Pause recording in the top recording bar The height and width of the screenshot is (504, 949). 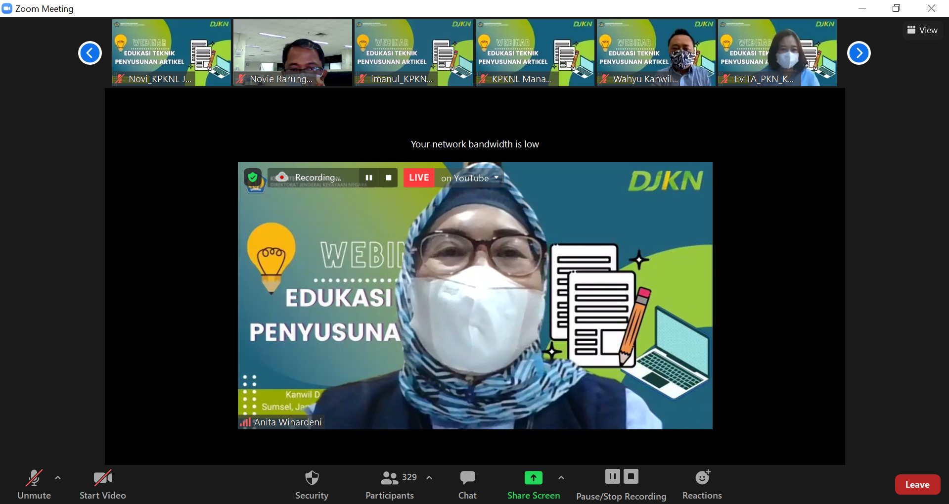pos(369,178)
